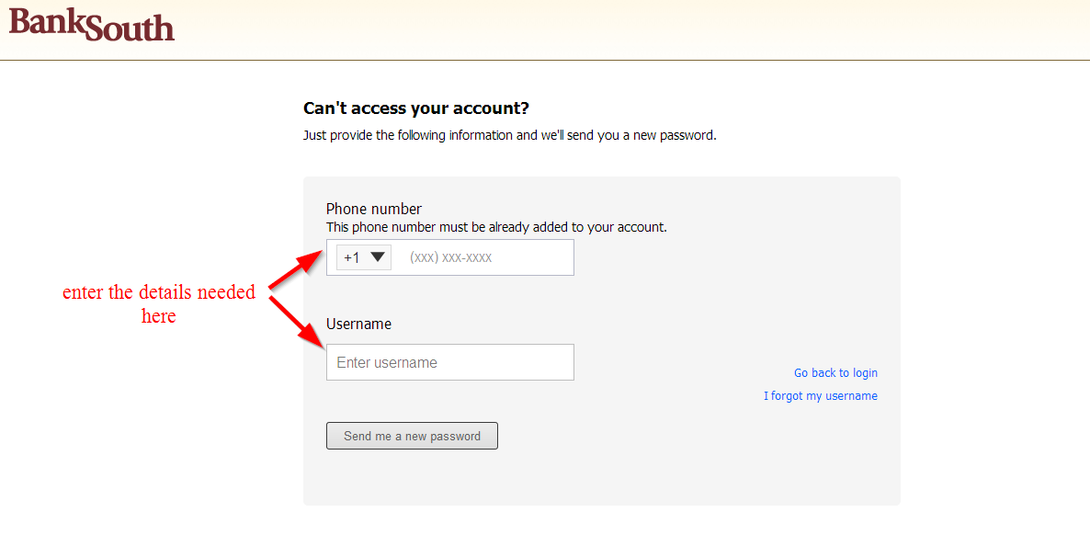Click the lower red arrow pointing at username field

(296, 320)
